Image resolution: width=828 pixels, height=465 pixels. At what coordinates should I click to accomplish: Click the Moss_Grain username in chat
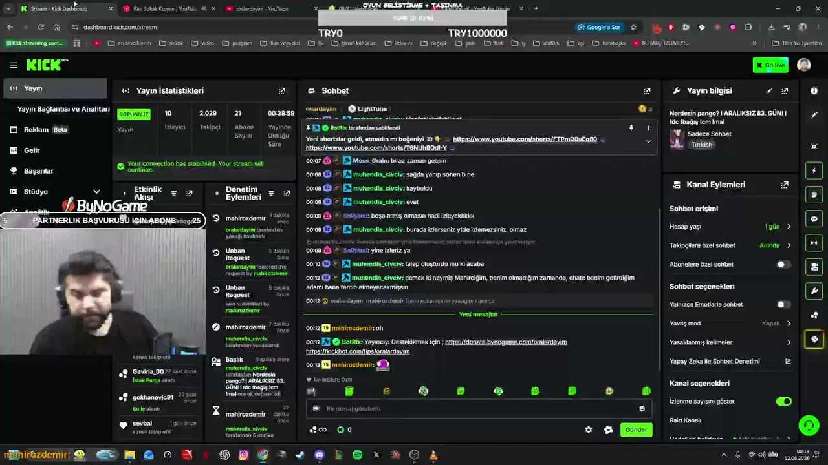point(371,161)
